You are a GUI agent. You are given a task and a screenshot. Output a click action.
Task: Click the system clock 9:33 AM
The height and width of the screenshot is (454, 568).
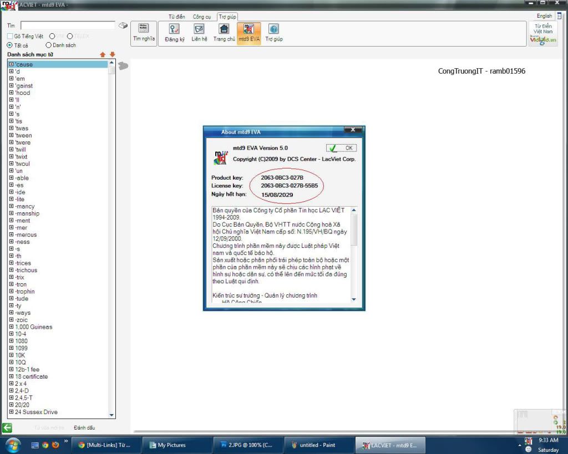pyautogui.click(x=548, y=440)
